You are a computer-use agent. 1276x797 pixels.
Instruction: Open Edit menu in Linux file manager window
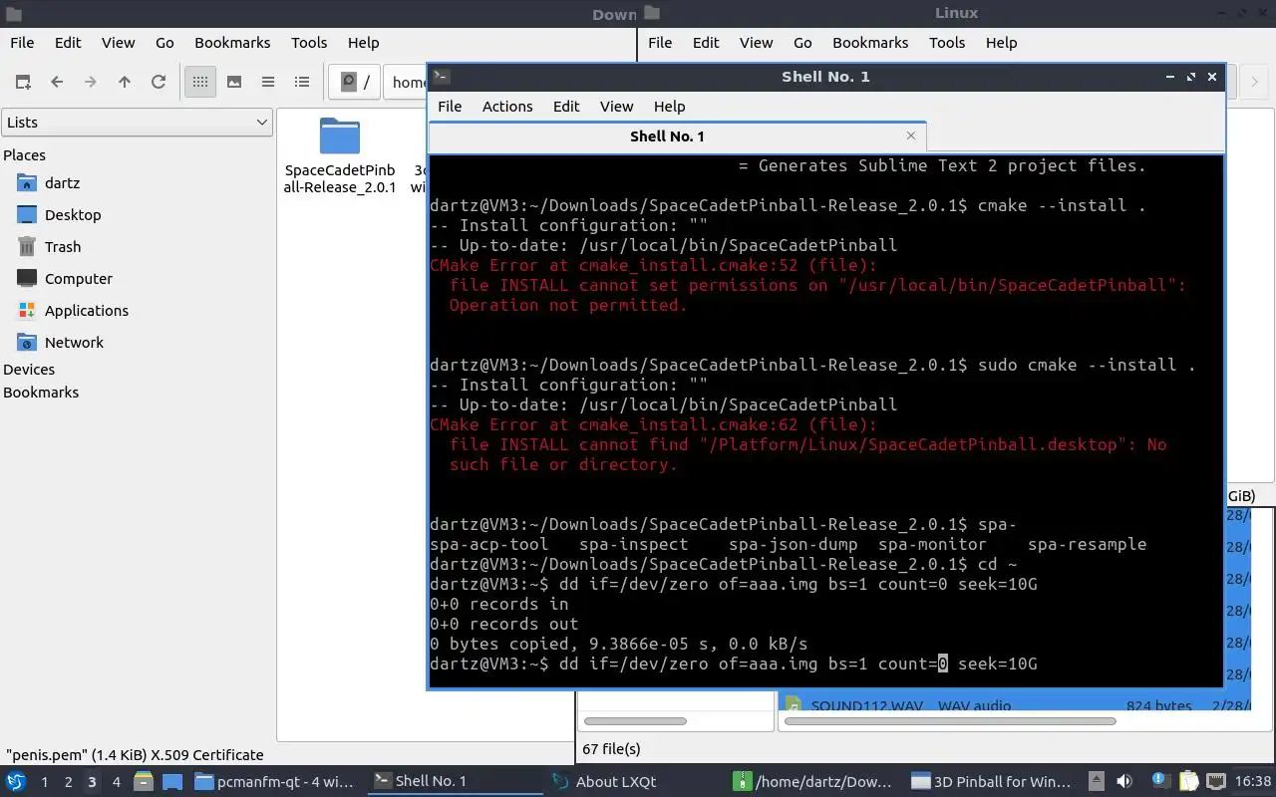coord(706,43)
